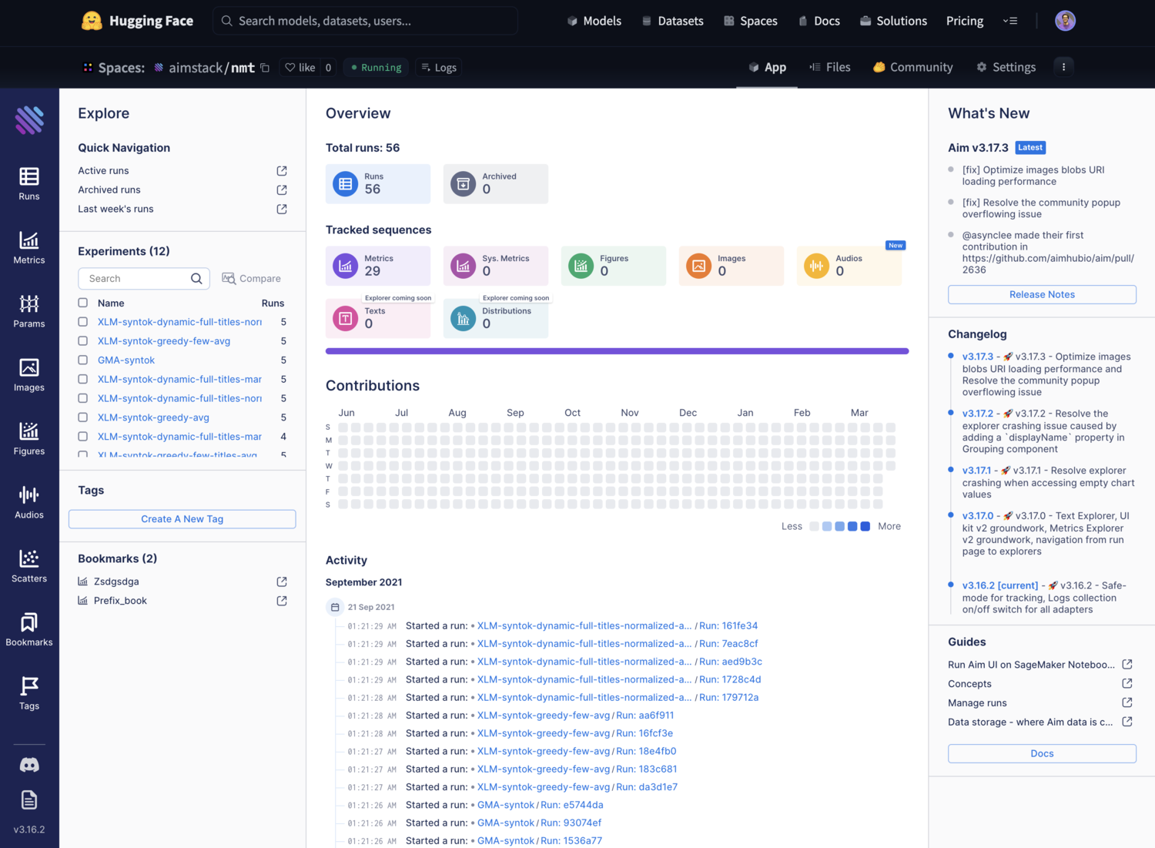The height and width of the screenshot is (848, 1155).
Task: Open Bookmarks page in sidebar
Action: coord(29,630)
